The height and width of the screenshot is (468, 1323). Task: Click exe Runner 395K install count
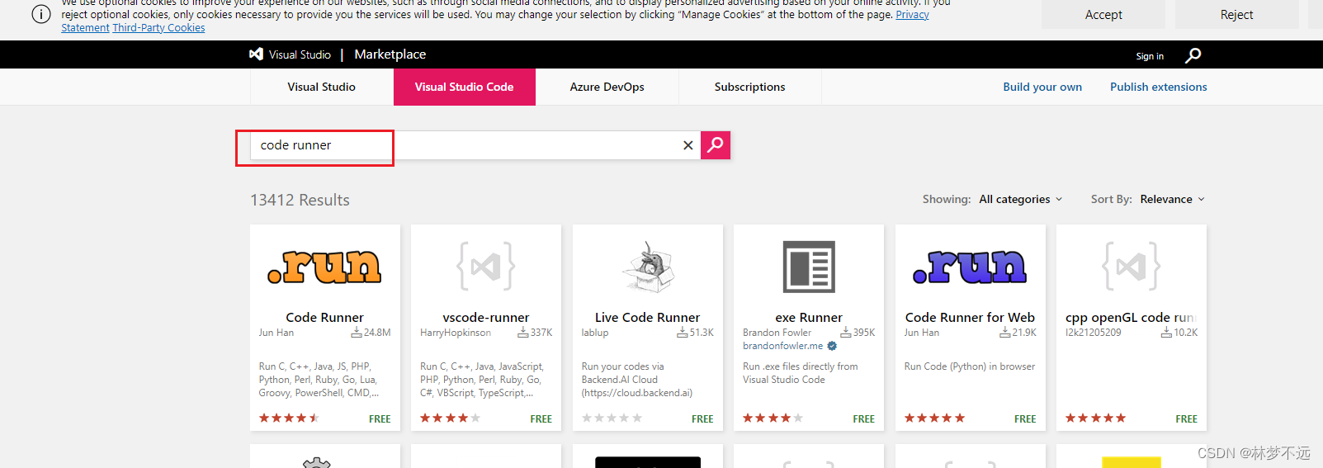click(858, 333)
